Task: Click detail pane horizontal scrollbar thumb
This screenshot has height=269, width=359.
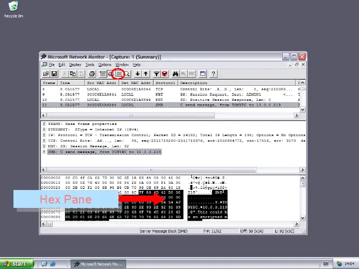Action: 151,170
